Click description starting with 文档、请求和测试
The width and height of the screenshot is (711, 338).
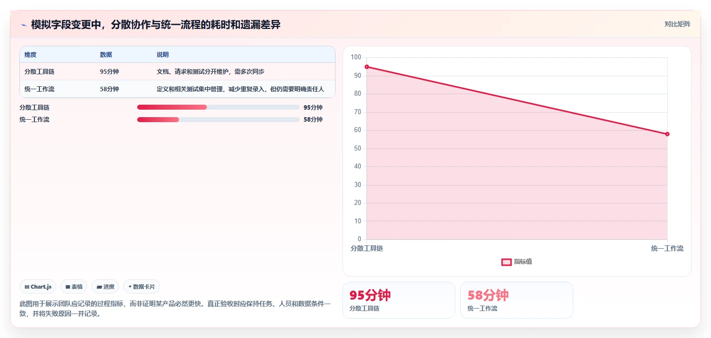click(x=210, y=72)
